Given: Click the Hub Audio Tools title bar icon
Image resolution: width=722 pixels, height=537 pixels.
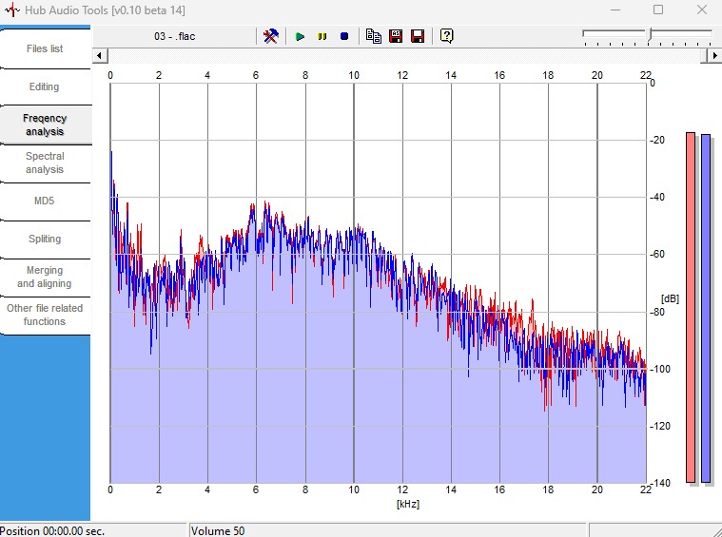Looking at the screenshot, I should click(x=12, y=10).
